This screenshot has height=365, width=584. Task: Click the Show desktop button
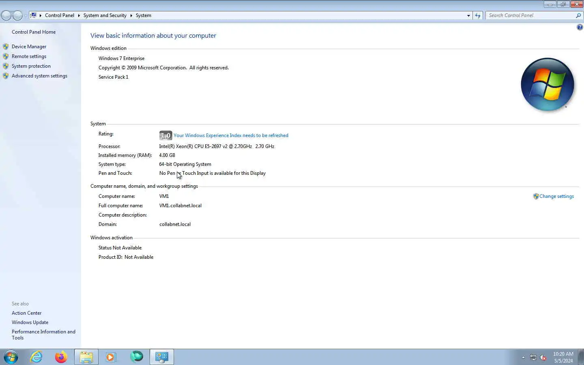point(582,357)
